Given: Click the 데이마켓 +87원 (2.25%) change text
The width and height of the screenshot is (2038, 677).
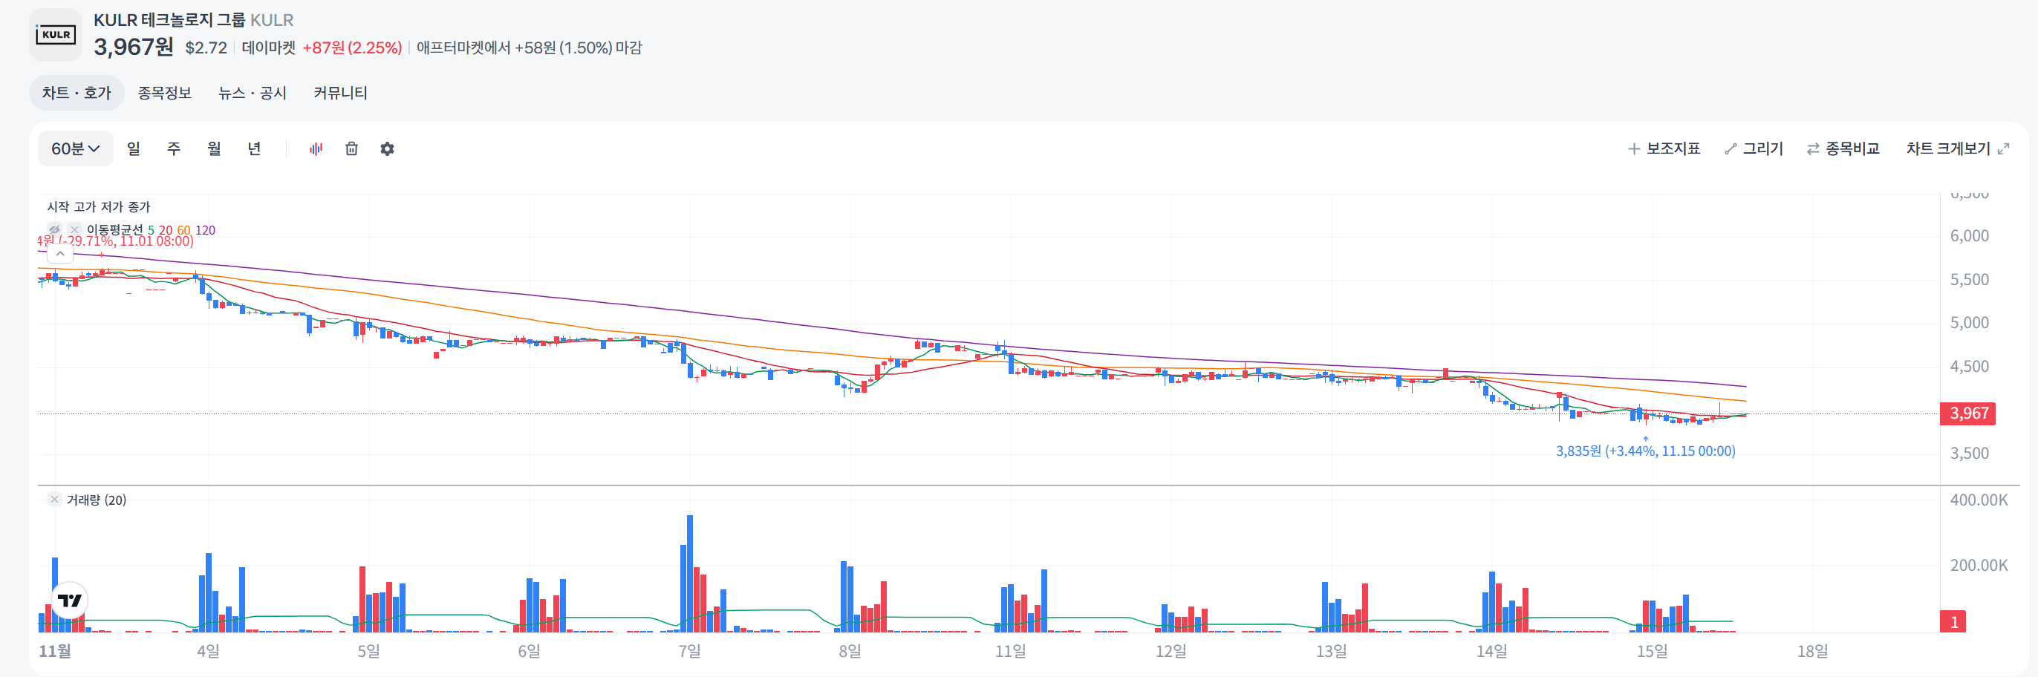Looking at the screenshot, I should click(x=322, y=48).
